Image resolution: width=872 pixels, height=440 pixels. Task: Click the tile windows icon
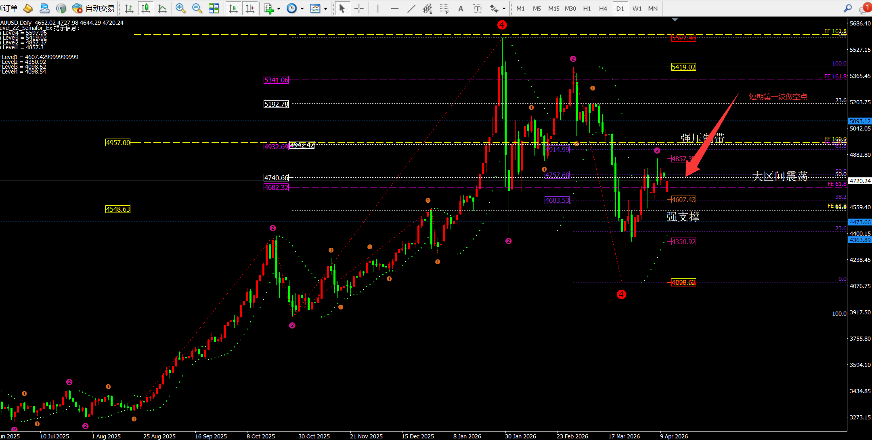(x=214, y=8)
